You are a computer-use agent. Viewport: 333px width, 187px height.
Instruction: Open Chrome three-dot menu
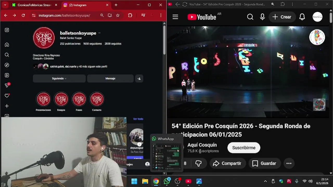[161, 15]
